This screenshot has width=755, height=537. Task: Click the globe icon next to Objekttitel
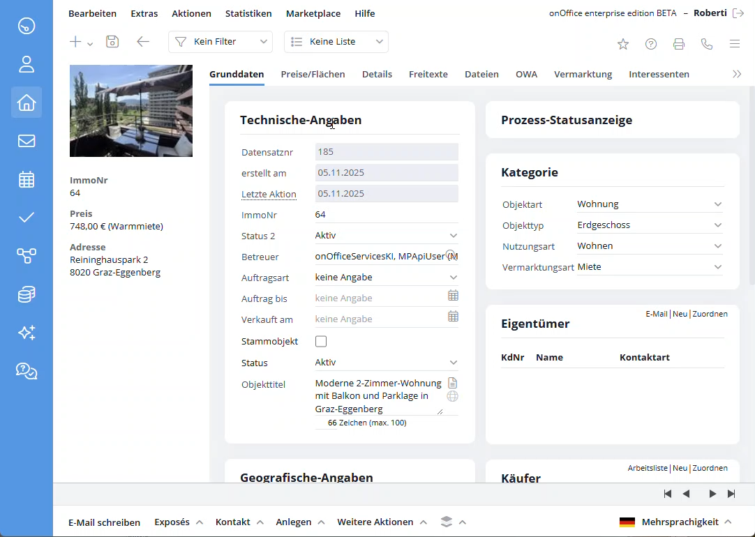[453, 396]
